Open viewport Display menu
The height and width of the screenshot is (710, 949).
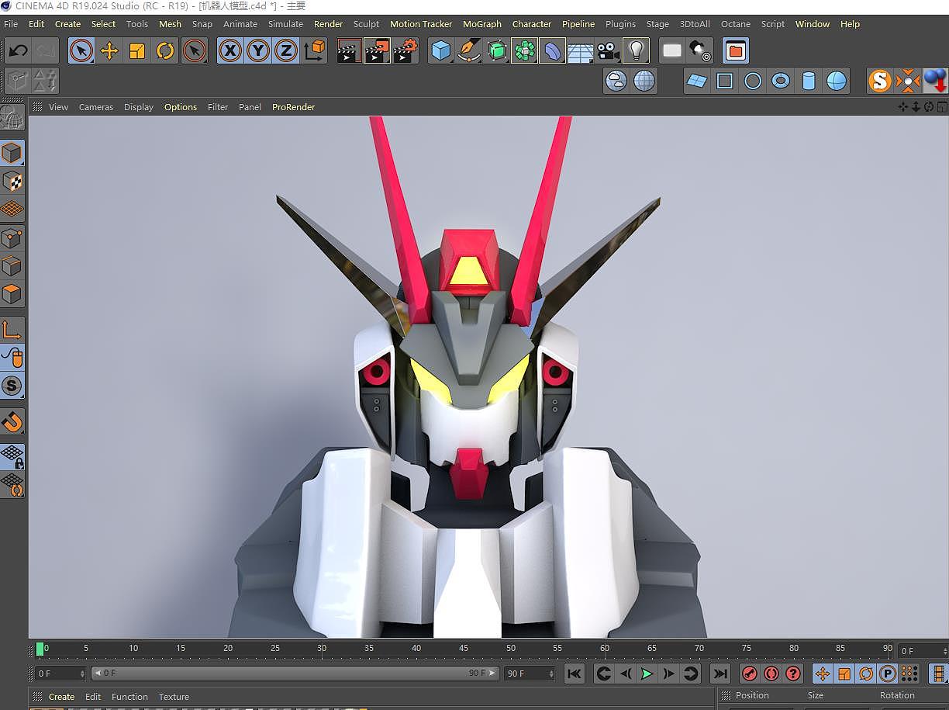click(x=139, y=107)
